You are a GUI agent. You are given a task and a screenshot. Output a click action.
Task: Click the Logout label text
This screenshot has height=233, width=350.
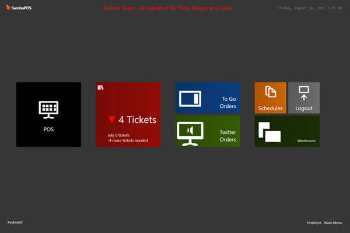click(x=303, y=108)
